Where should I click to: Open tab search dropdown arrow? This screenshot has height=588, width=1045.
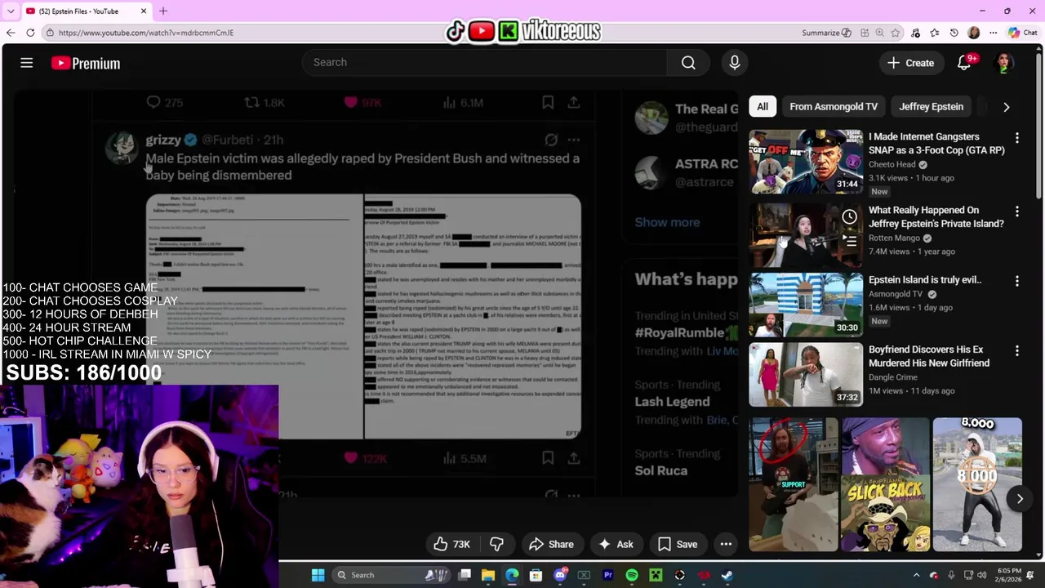click(x=10, y=11)
